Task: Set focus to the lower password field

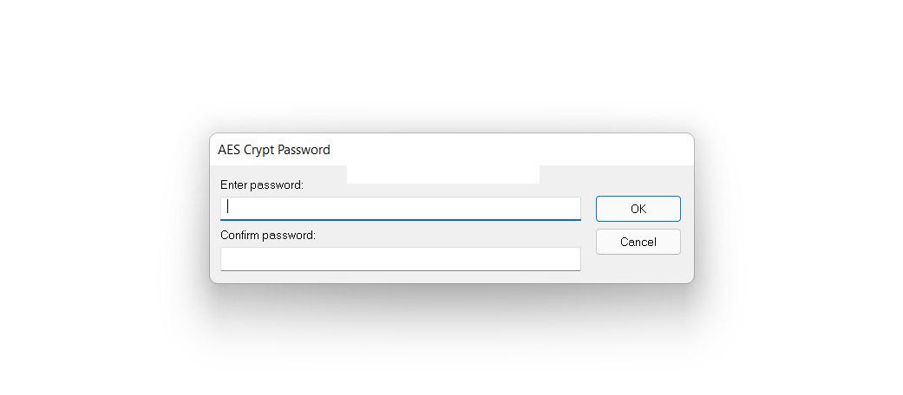Action: tap(400, 258)
